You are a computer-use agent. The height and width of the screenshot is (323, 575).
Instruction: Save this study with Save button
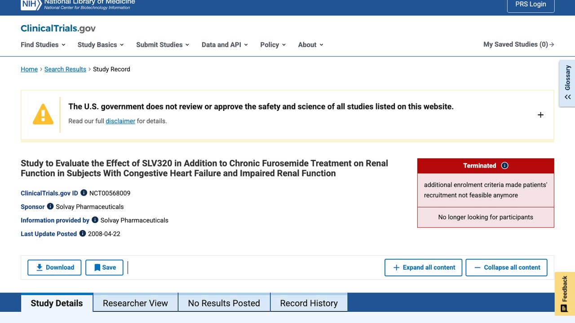point(104,267)
